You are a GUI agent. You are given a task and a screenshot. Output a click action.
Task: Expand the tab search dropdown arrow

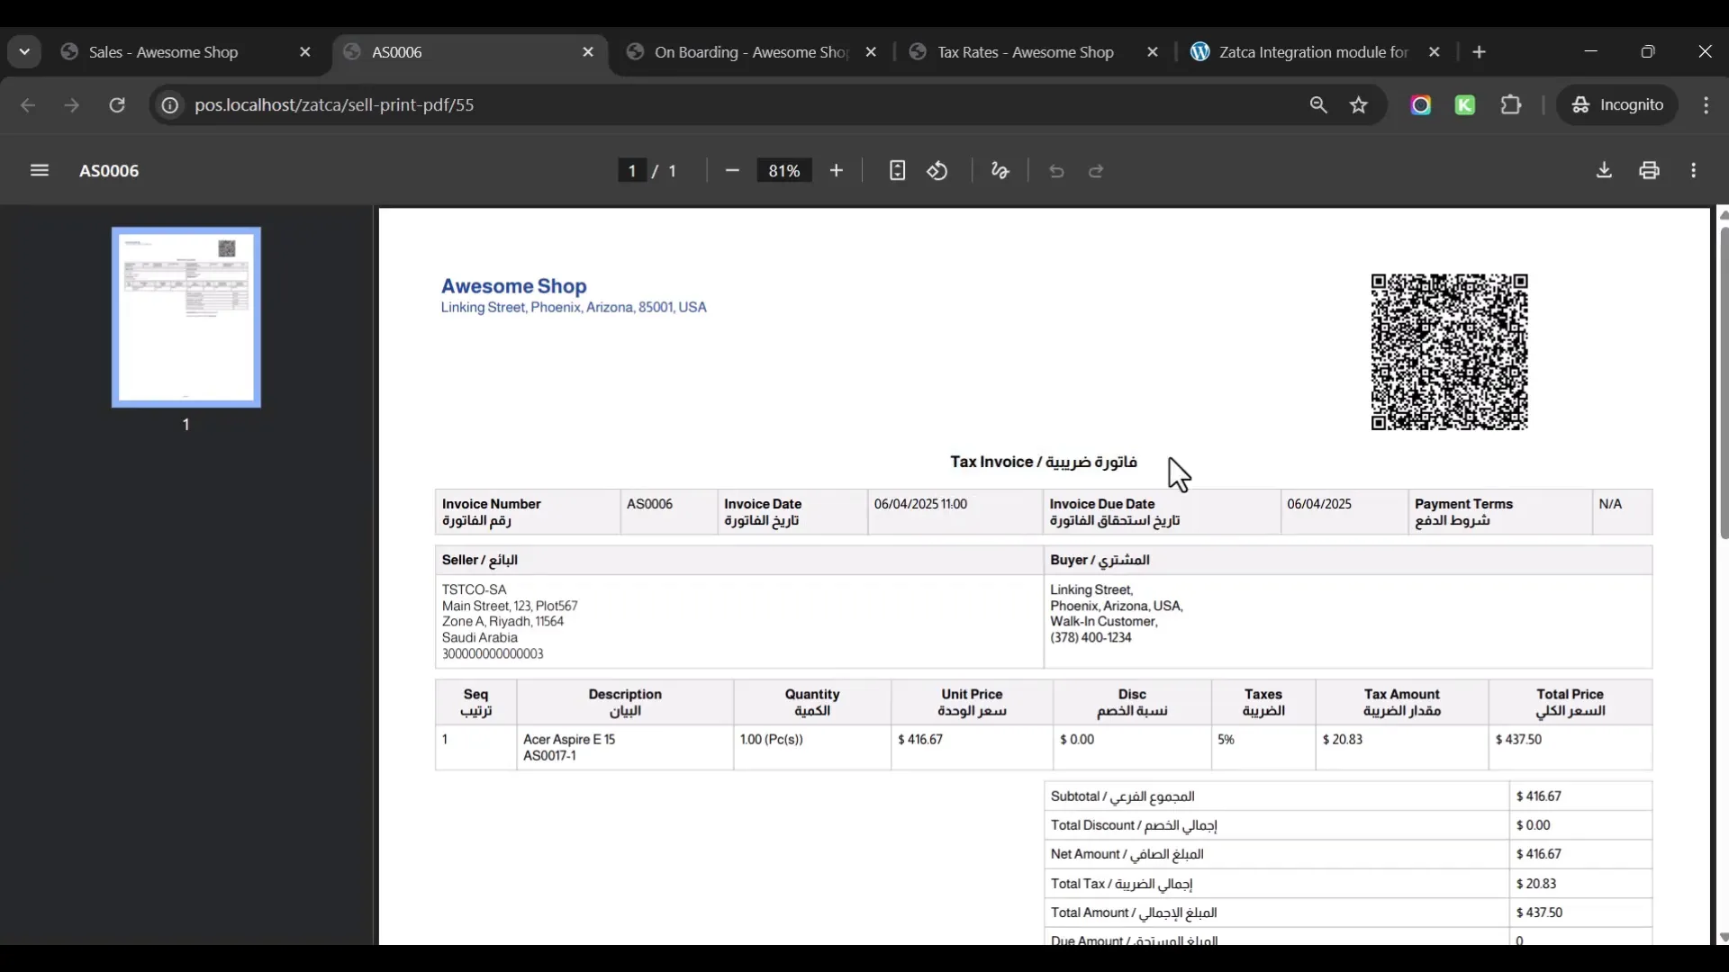click(x=24, y=52)
